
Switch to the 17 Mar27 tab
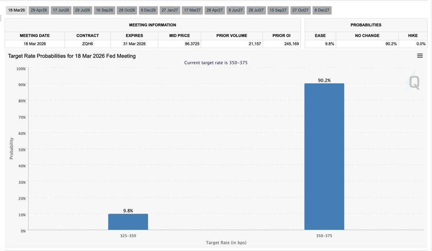[x=192, y=10]
